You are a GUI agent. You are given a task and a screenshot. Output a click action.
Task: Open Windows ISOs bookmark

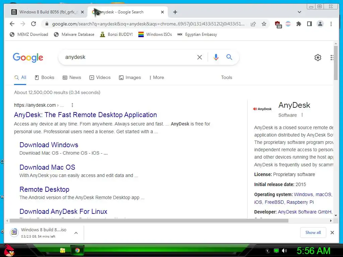[x=155, y=34]
